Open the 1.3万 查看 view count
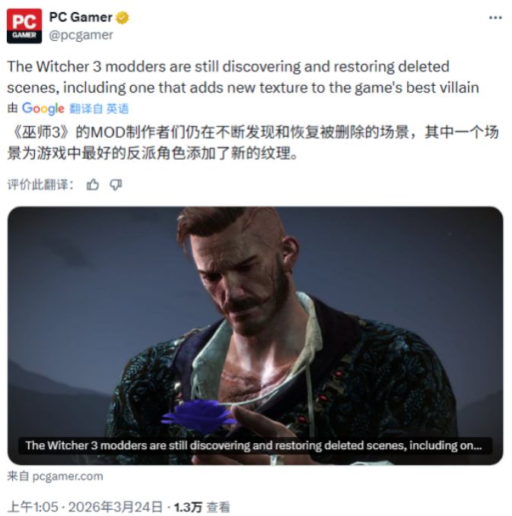This screenshot has height=516, width=512. (202, 507)
